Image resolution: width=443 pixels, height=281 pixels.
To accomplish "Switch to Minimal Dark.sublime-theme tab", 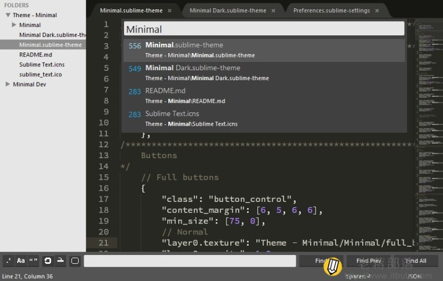I will point(228,11).
